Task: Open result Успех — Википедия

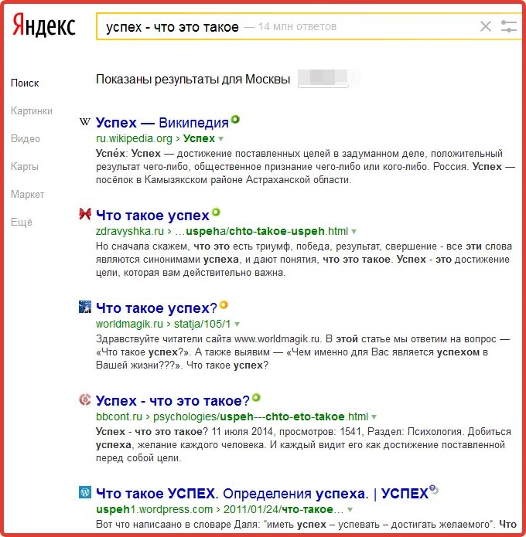Action: coord(162,123)
